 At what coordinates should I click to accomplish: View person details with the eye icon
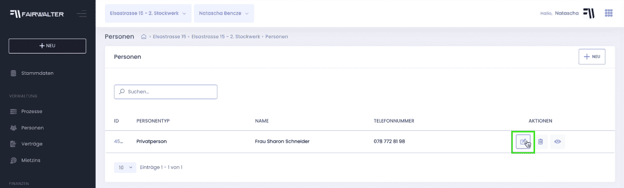557,141
